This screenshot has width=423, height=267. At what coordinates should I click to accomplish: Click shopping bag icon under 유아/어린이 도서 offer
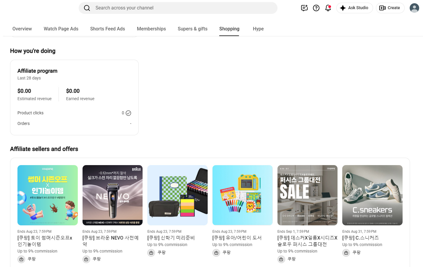pos(216,253)
